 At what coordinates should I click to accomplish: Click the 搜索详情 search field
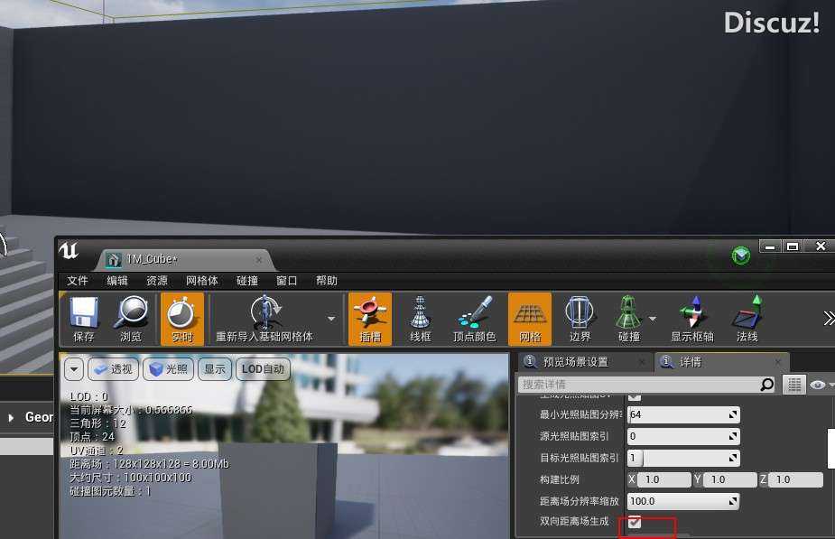tap(639, 385)
